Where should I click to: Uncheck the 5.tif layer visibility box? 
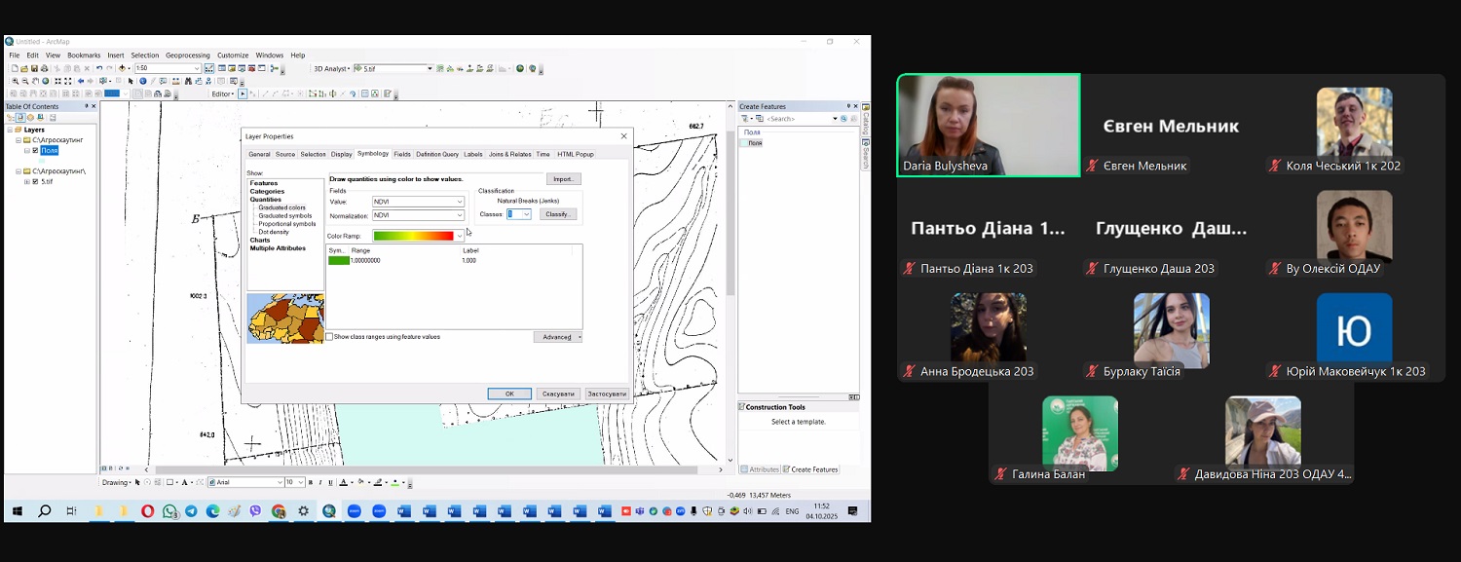tap(36, 181)
